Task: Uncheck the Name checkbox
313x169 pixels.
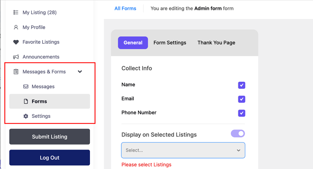Action: pos(241,85)
